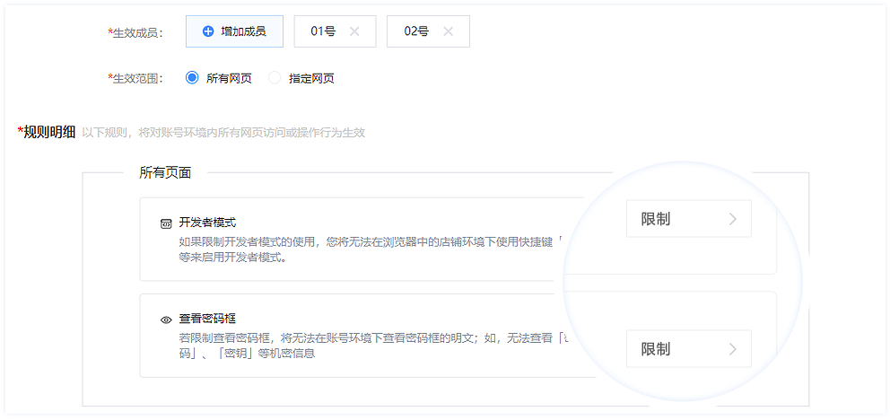Click the 查看密码框 rule title
Image resolution: width=890 pixels, height=420 pixels.
pyautogui.click(x=207, y=319)
